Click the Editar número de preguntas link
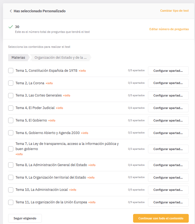This screenshot has width=195, height=224. coord(169,29)
